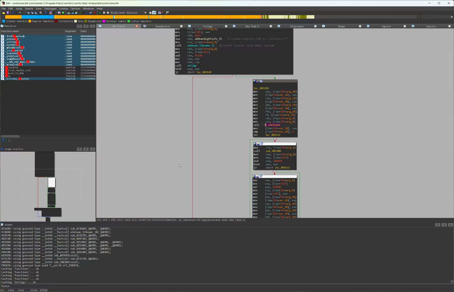Sort by Function name column header

tap(32, 31)
